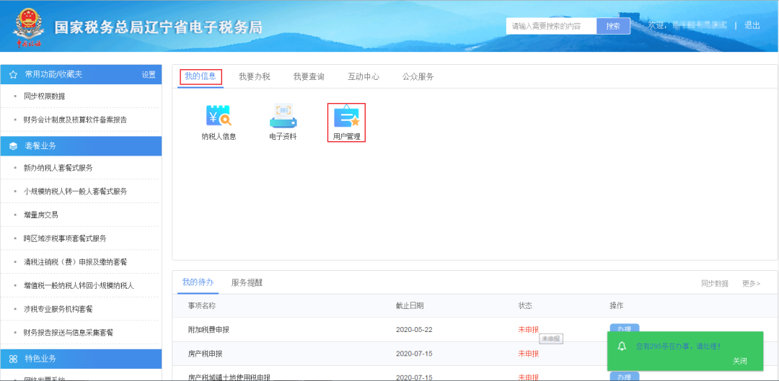Screen dimensions: 779x381
Task: Open the 更多> link
Action: pyautogui.click(x=751, y=283)
